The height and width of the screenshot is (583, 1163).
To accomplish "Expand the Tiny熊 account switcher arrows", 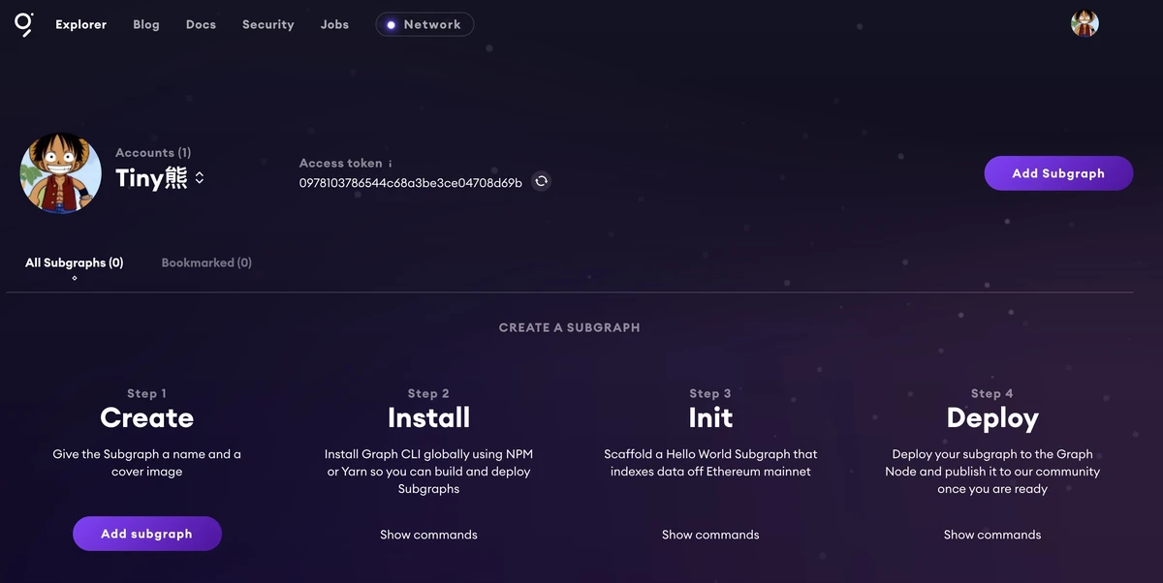I will click(200, 178).
